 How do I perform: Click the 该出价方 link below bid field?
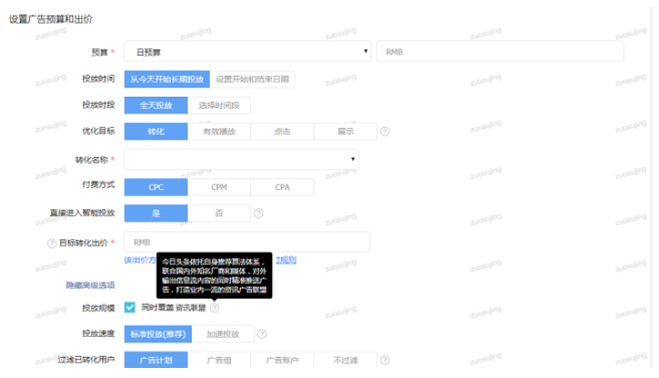(x=140, y=260)
